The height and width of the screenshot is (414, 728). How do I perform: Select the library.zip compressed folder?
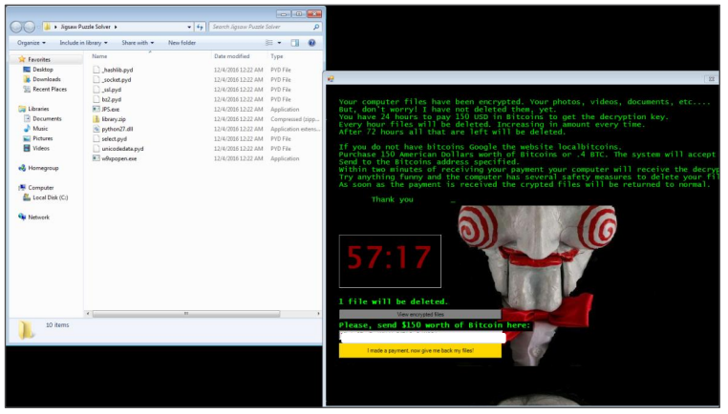tap(114, 119)
